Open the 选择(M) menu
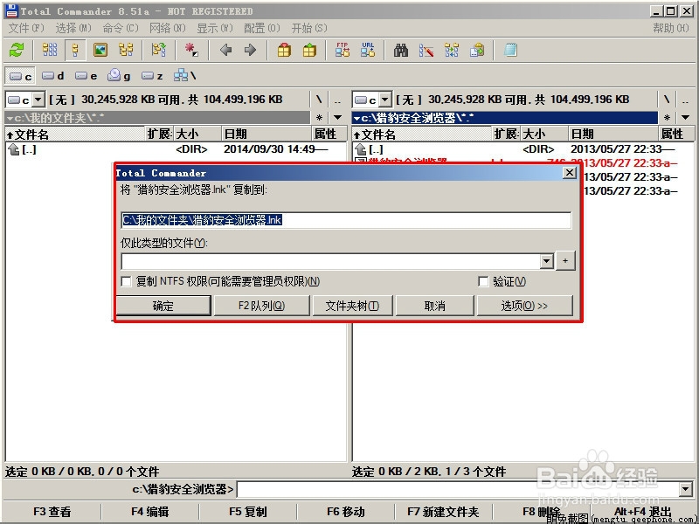The height and width of the screenshot is (524, 699). point(73,28)
